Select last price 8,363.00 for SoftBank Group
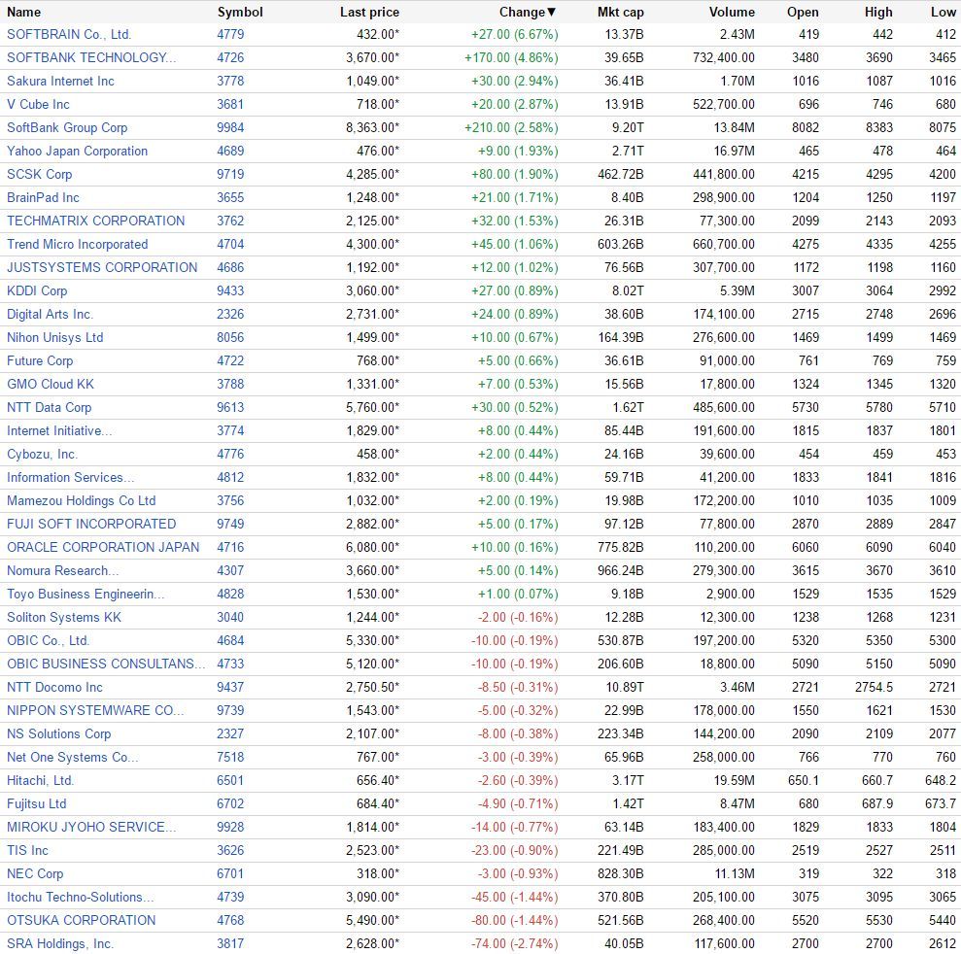Image resolution: width=961 pixels, height=954 pixels. pyautogui.click(x=372, y=127)
